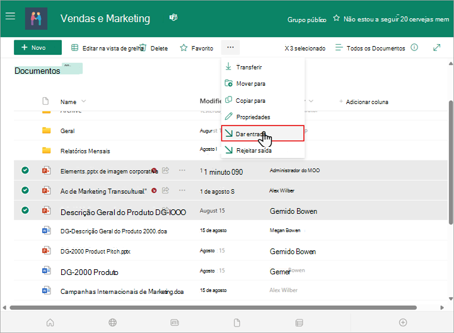Click the PowerPoint icon of Marketing Transcultural
The height and width of the screenshot is (333, 454).
46,190
